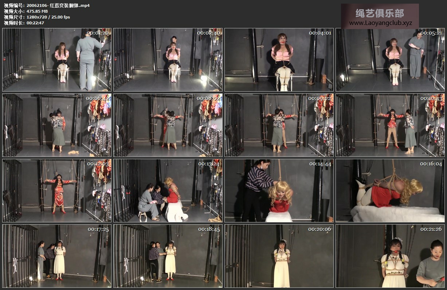Viewport: 447px width, 290px height.
Task: Click the thumbnail timestamped 00:20:06
Action: [279, 256]
